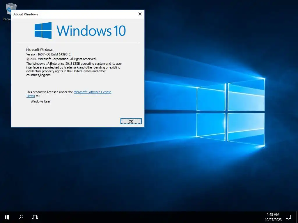
Task: Click the 'Enterprise 2016 LTSB operating system' text
Action: pyautogui.click(x=77, y=64)
